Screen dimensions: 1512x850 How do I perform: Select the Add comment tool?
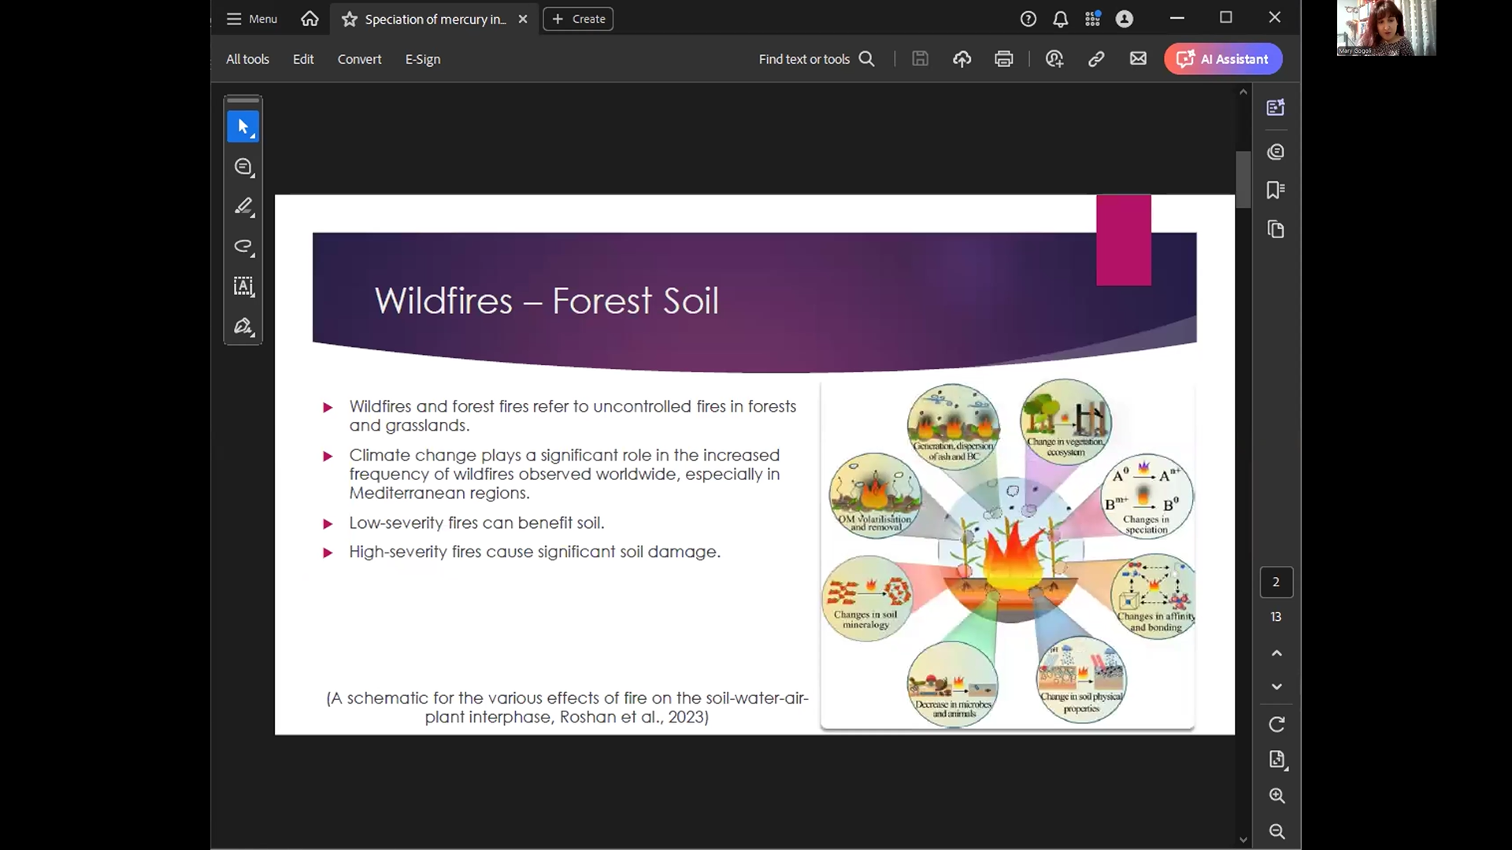click(243, 167)
